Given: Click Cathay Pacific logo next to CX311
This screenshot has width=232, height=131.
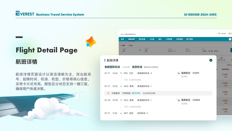Looking at the screenshot, I should pos(179,73).
